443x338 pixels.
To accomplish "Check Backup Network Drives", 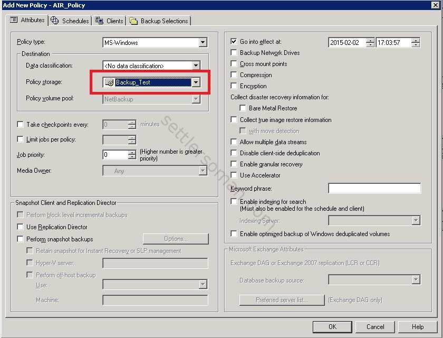I will click(233, 53).
